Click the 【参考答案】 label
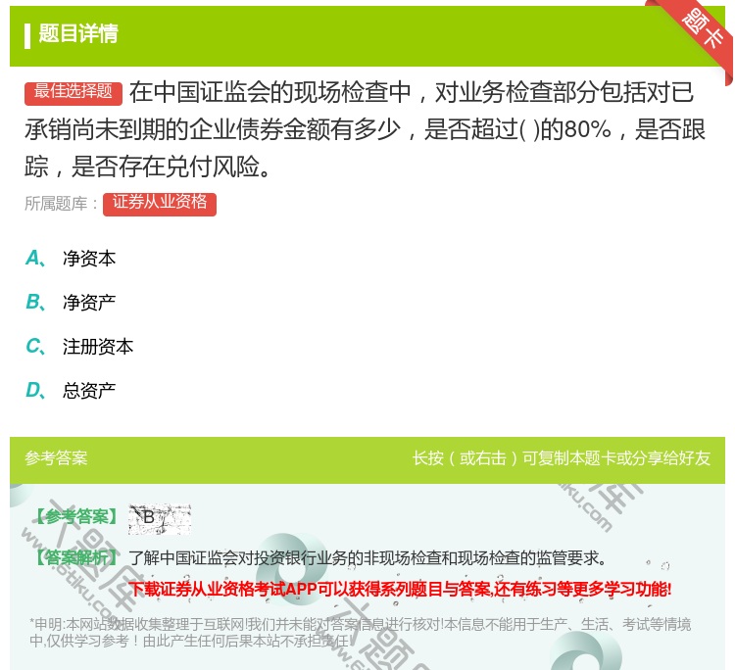Image resolution: width=735 pixels, height=670 pixels. [75, 517]
